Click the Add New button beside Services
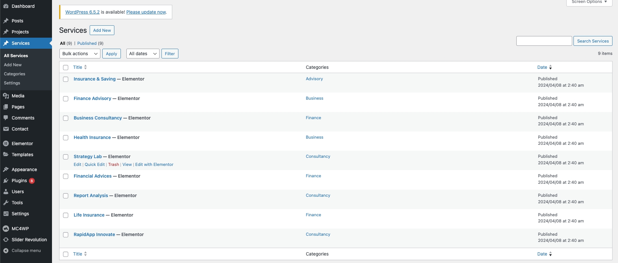Screen dimensions: 618x263 coord(102,30)
